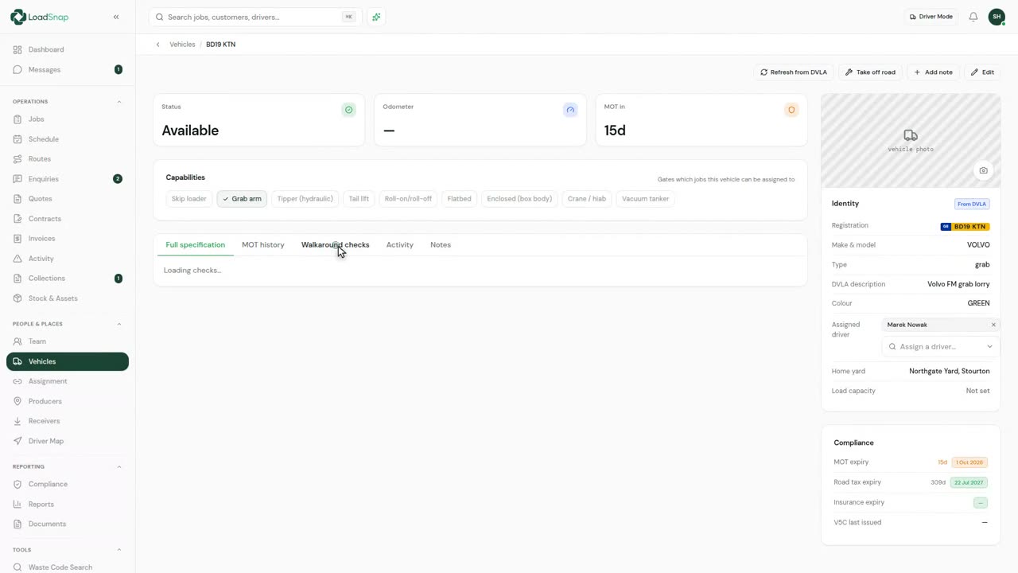This screenshot has width=1018, height=573.
Task: Open the Notes tab
Action: [441, 245]
